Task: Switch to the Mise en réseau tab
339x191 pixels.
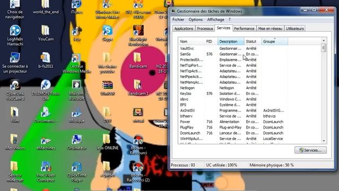Action: point(270,29)
